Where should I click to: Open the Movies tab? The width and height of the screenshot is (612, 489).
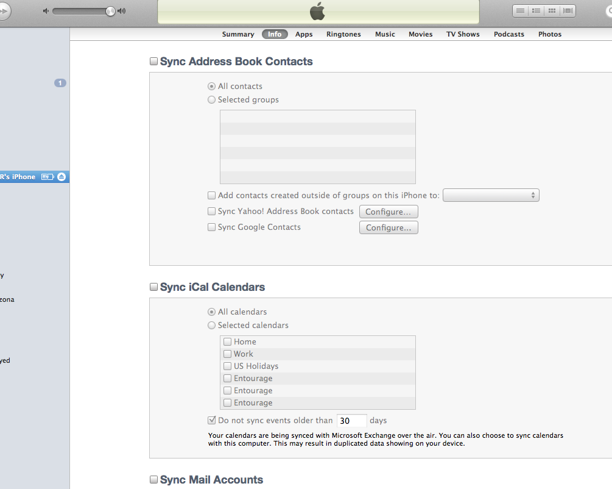pyautogui.click(x=421, y=34)
